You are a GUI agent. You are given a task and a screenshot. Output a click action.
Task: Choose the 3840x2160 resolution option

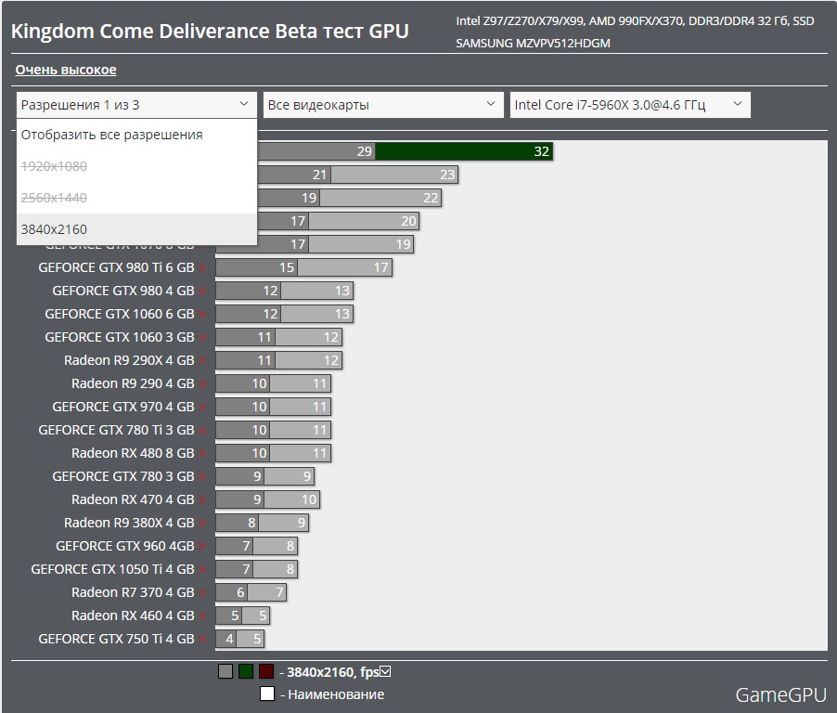click(x=136, y=229)
